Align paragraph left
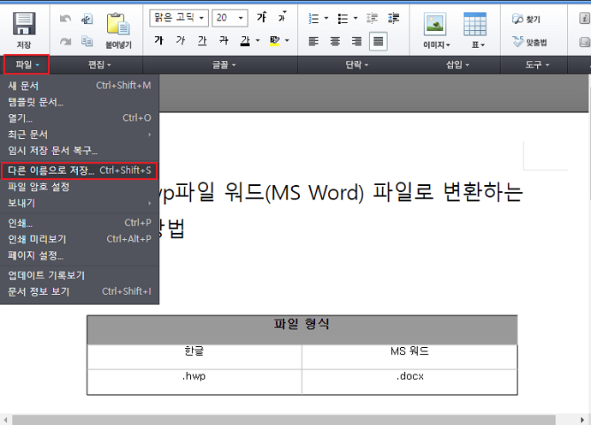 tap(313, 41)
